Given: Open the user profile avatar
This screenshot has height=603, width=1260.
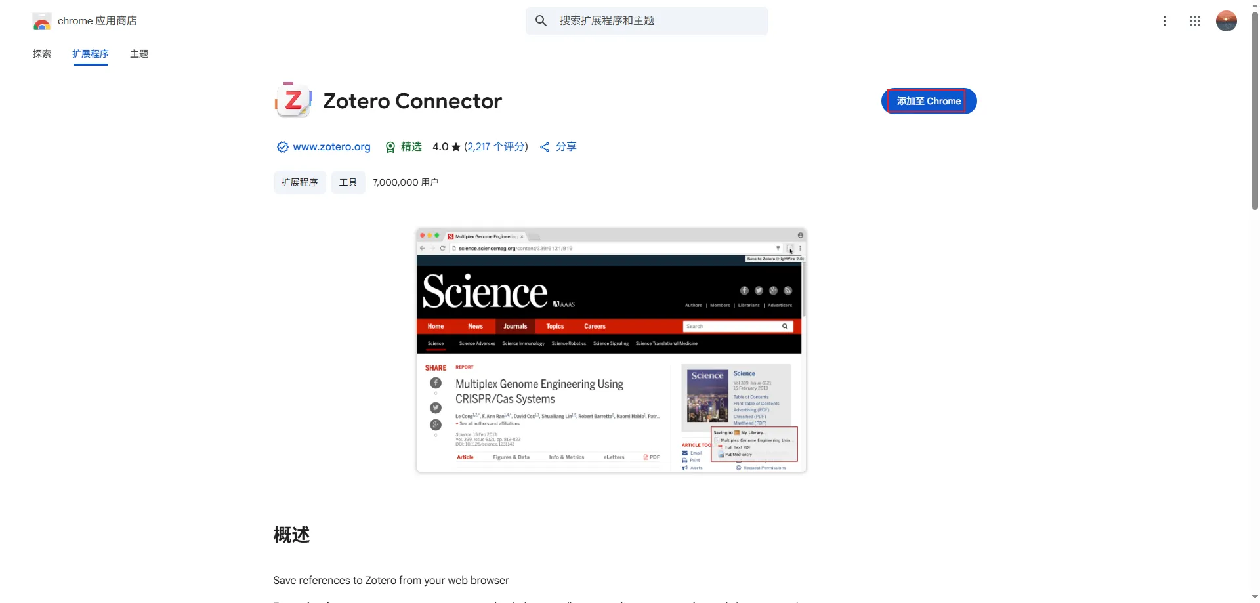Looking at the screenshot, I should click(1226, 21).
